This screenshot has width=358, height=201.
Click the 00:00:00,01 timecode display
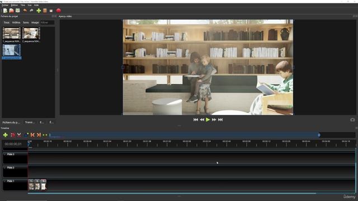click(13, 144)
